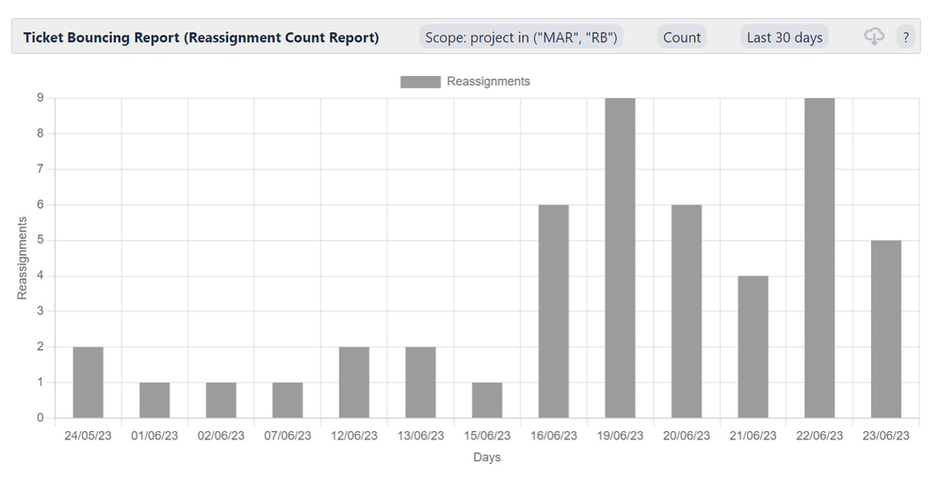Open the help question mark button

coord(905,37)
